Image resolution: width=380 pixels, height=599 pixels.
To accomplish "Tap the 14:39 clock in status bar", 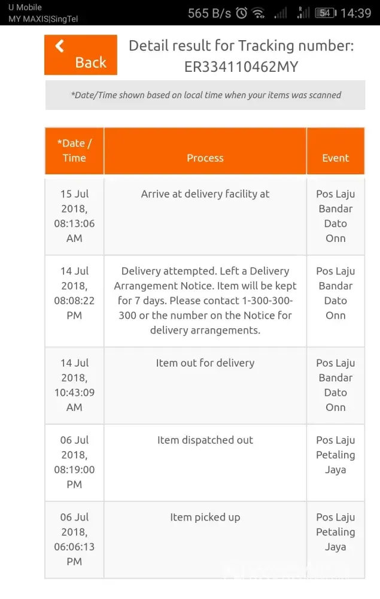I will tap(356, 13).
